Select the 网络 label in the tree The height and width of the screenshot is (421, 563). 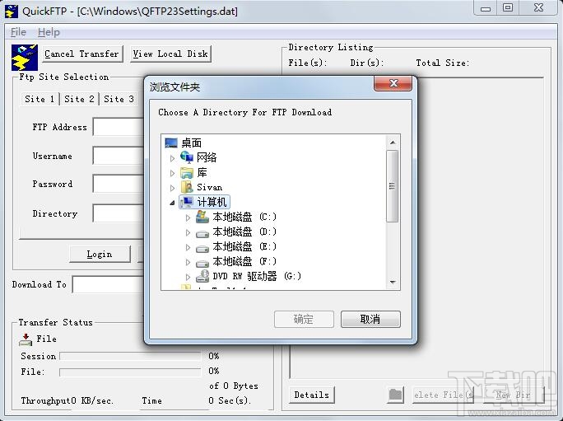coord(207,157)
